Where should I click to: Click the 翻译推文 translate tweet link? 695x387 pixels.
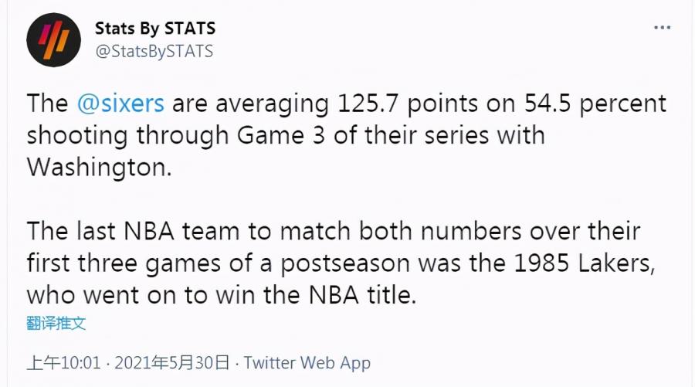pos(56,323)
